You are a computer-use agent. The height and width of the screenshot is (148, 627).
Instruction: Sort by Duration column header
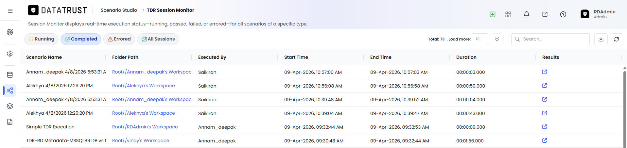point(466,57)
